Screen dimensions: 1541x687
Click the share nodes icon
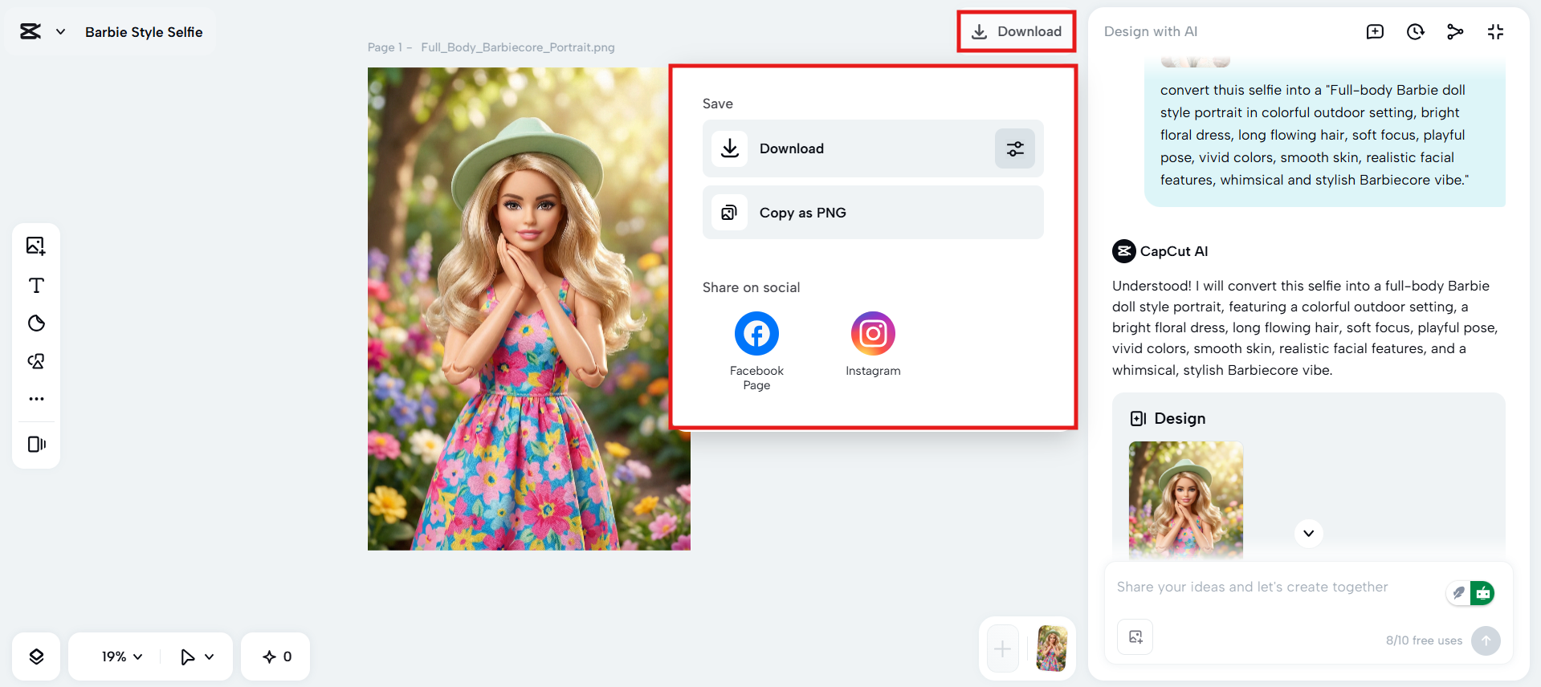click(x=1455, y=32)
